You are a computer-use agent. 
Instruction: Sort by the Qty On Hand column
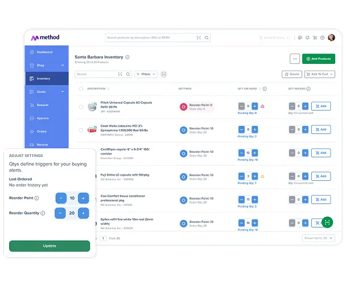point(249,89)
